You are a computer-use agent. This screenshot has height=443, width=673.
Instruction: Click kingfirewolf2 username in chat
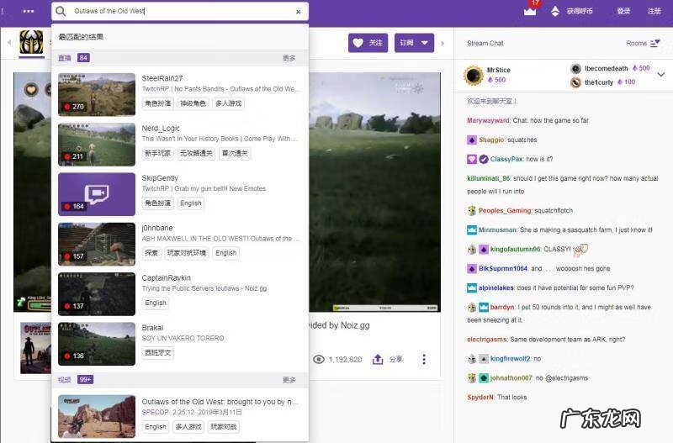(x=511, y=358)
